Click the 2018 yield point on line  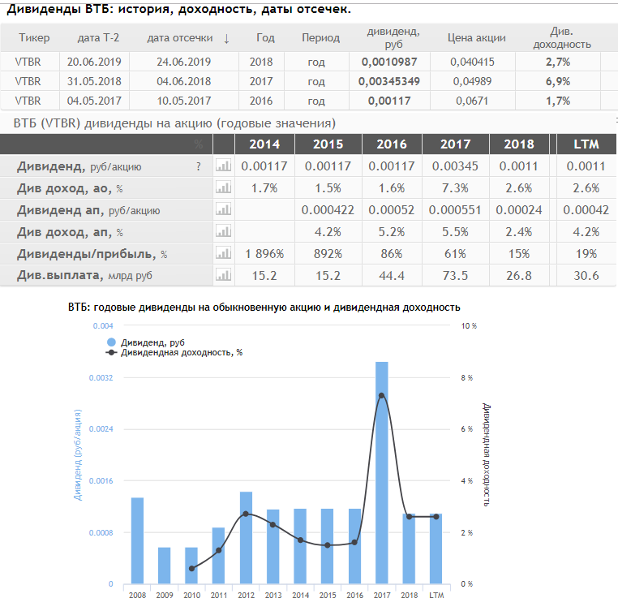coord(409,517)
